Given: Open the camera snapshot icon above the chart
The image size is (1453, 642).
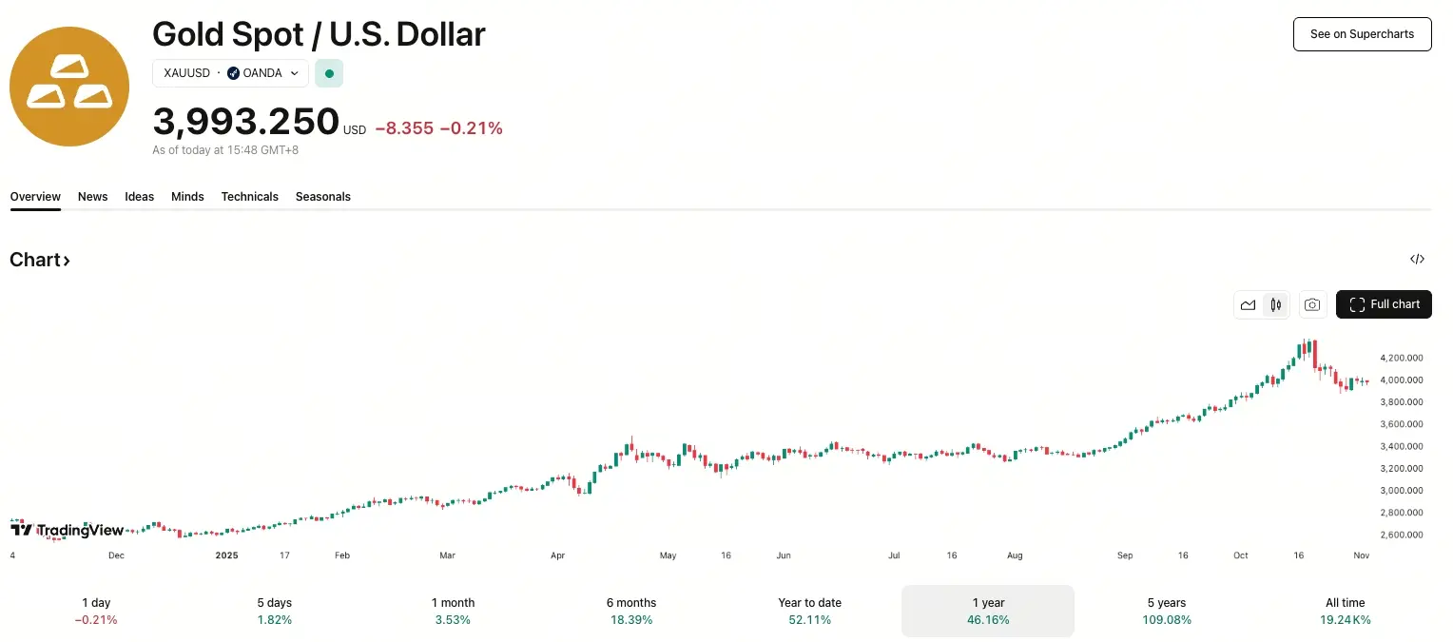Looking at the screenshot, I should 1312,304.
